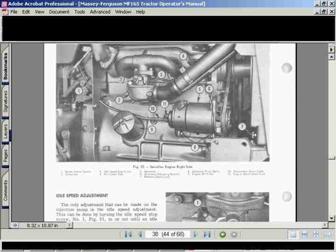
Task: Click the page number field 38 (44 of 68)
Action: (168, 234)
